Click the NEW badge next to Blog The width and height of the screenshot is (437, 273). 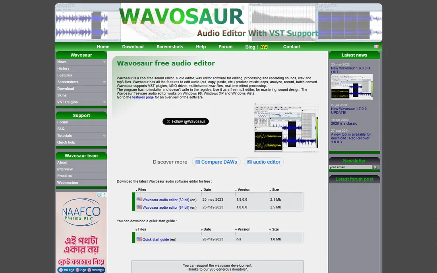(264, 47)
